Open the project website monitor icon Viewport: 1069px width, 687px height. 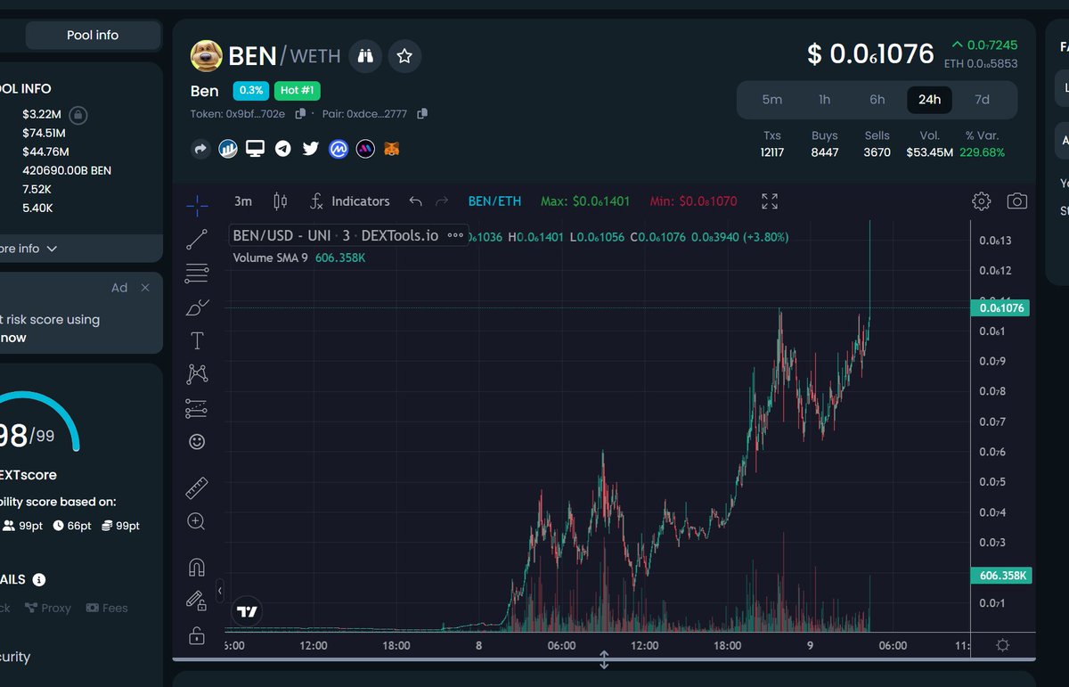pyautogui.click(x=256, y=149)
